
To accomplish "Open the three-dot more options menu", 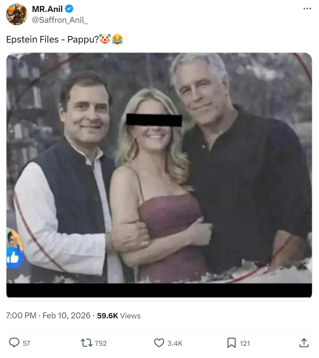I will coord(307,8).
